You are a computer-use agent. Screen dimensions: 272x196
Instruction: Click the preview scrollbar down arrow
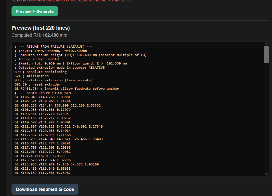(266, 174)
